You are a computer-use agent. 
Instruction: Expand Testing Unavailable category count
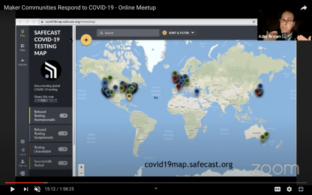tap(63, 149)
